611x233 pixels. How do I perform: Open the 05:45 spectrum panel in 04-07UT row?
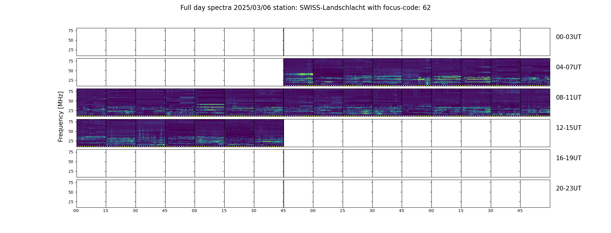(299, 72)
